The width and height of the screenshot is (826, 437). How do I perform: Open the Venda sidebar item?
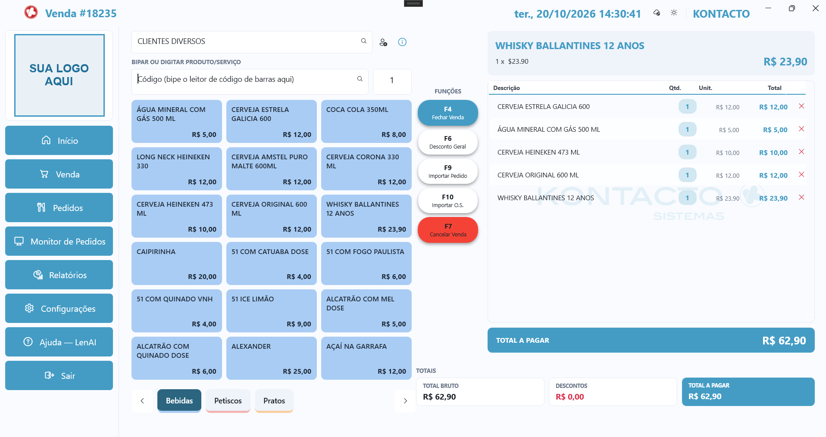59,174
